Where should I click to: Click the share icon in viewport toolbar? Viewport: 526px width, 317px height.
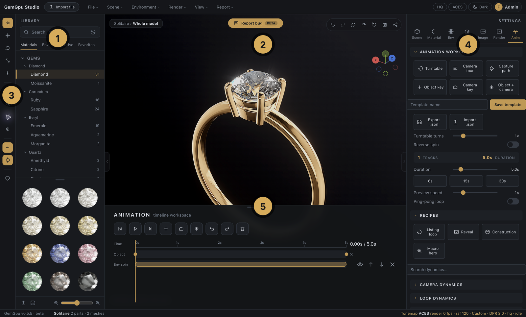point(395,25)
